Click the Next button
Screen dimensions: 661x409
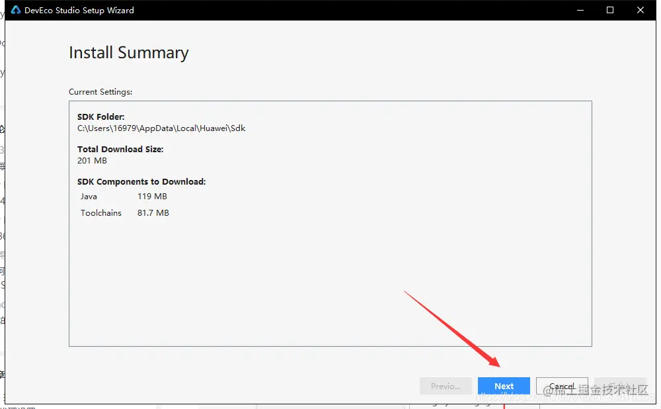tap(504, 386)
